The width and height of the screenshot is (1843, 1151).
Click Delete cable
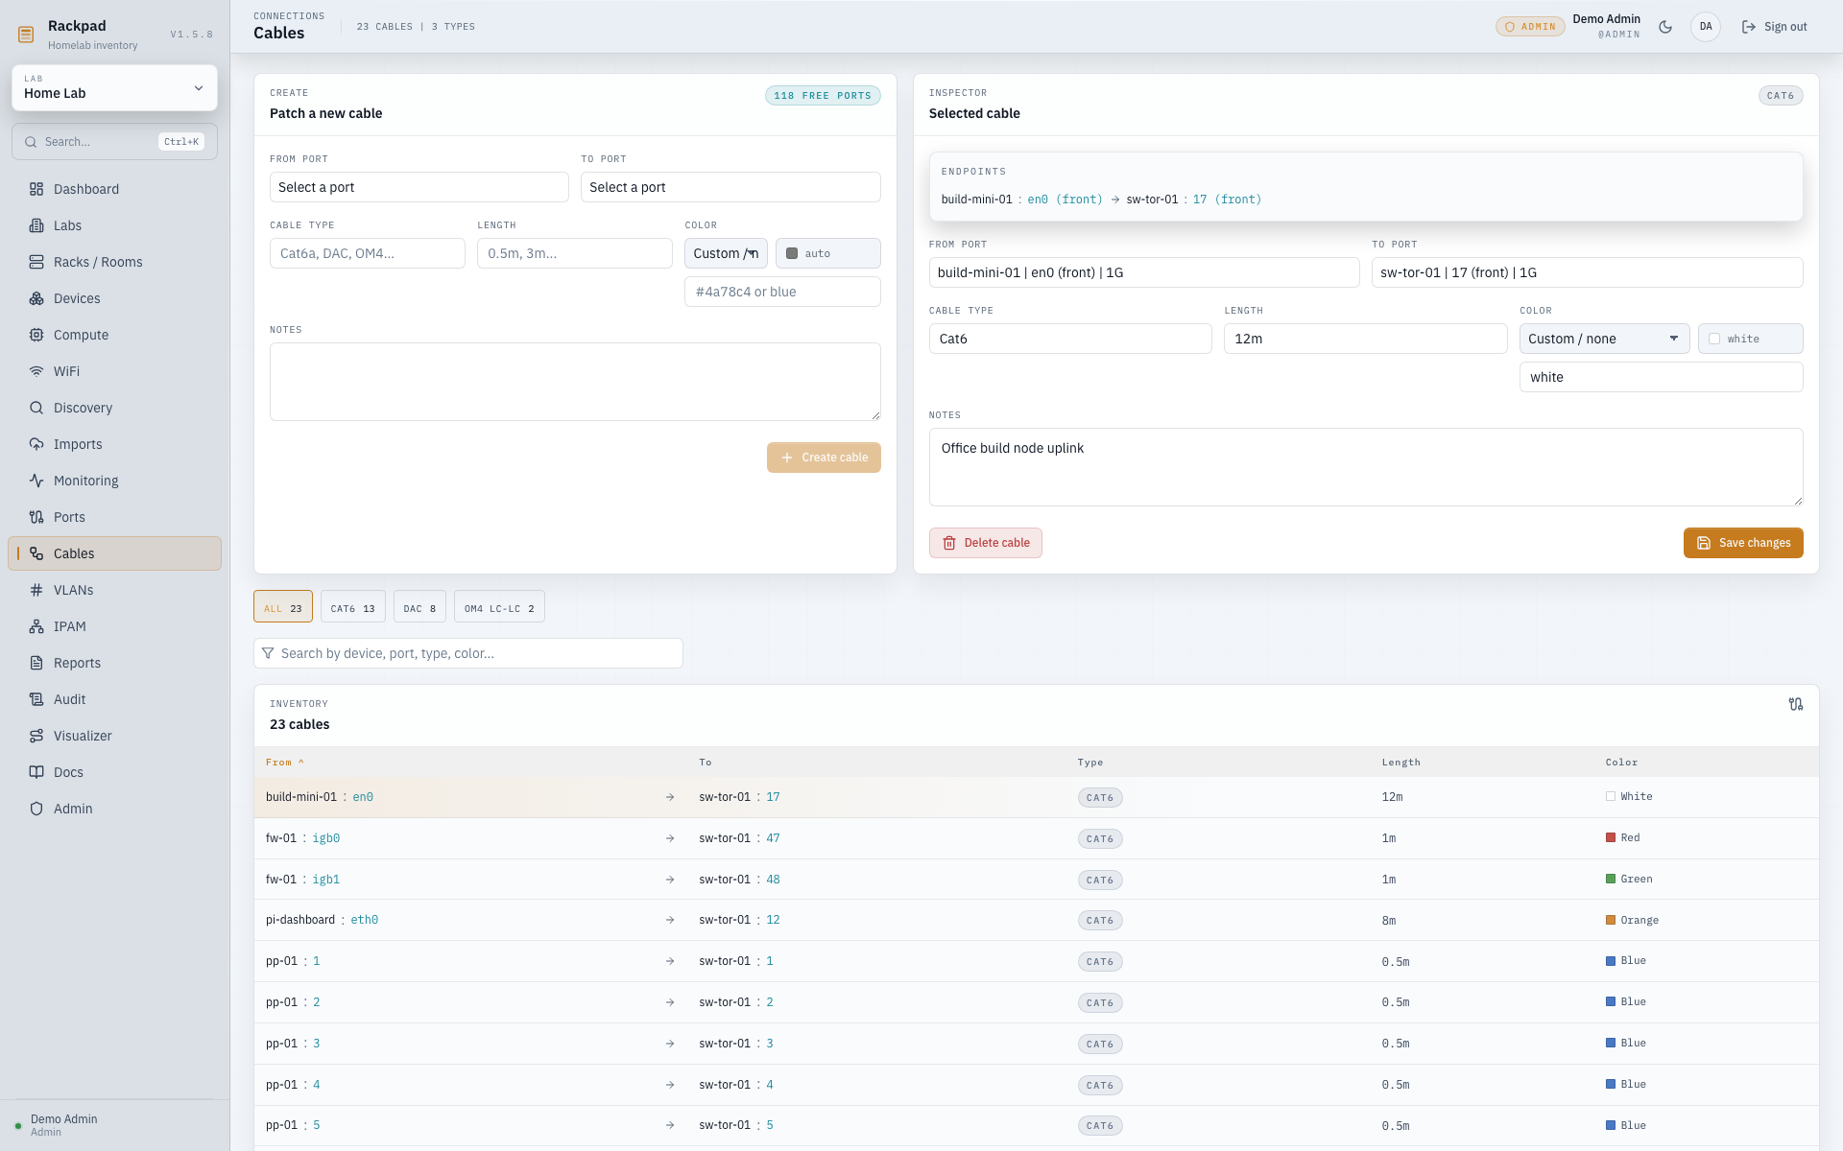coord(985,543)
